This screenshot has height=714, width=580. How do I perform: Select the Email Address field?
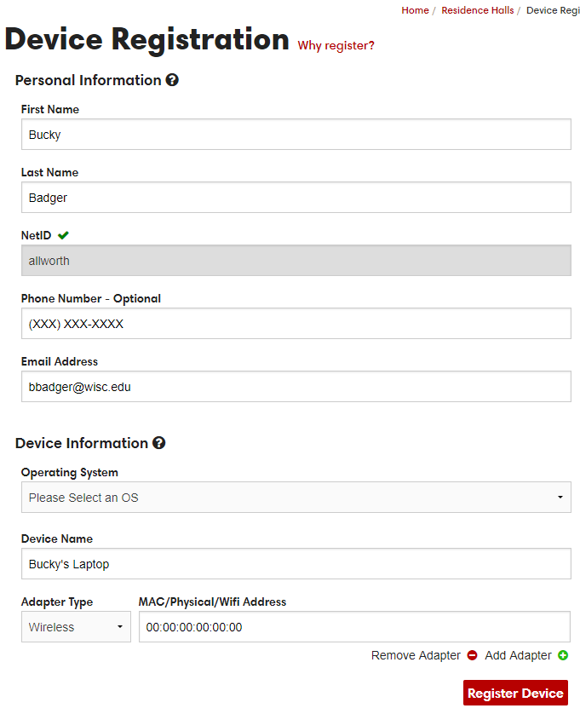tap(296, 387)
